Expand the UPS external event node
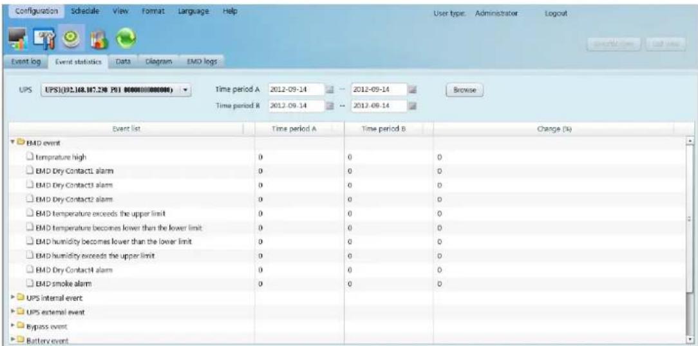 13,312
